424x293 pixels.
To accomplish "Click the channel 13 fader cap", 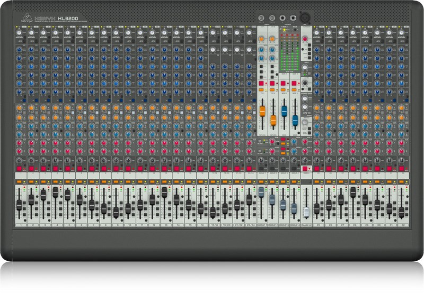I will click(164, 193).
